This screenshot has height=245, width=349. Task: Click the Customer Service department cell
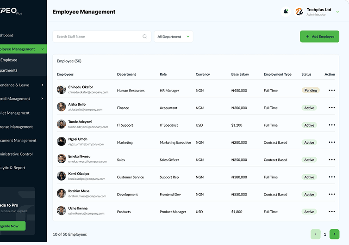[x=131, y=177]
